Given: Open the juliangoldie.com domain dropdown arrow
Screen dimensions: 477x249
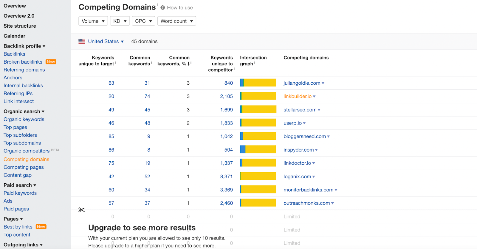Looking at the screenshot, I should point(323,83).
